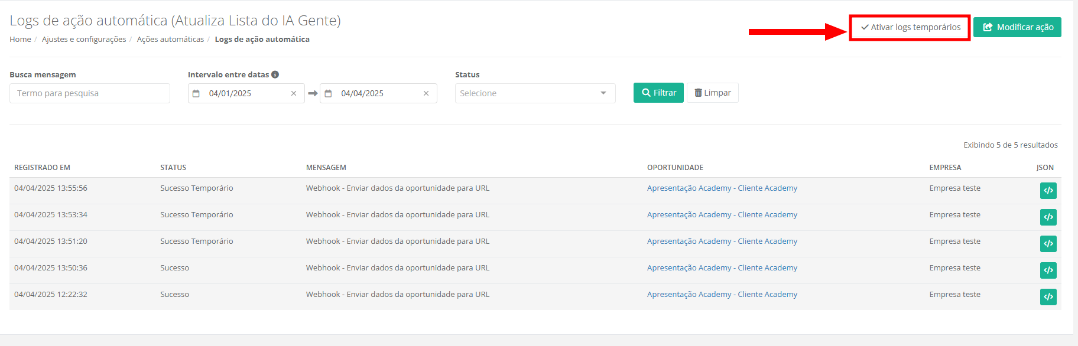Image resolution: width=1078 pixels, height=346 pixels.
Task: Open JSON for the 12:22:32 log entry
Action: [1048, 297]
